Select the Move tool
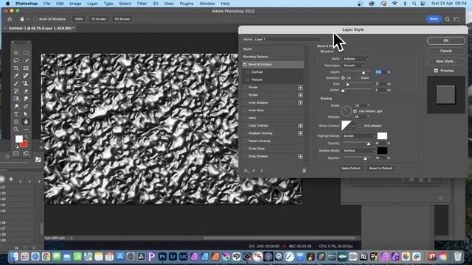472x265 pixels. click(x=16, y=53)
